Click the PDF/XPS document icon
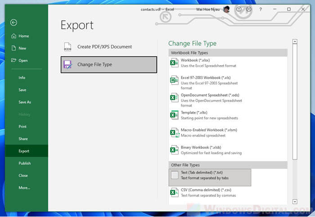Viewport: 315px width, 217px height. 67,47
